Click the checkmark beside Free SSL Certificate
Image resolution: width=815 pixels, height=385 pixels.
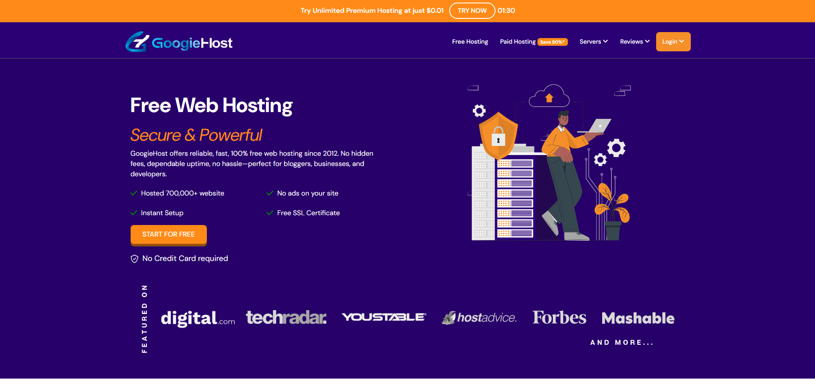[x=270, y=213]
